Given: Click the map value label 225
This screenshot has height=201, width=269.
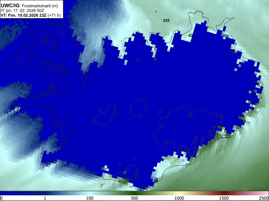Looking at the screenshot, I should [x=166, y=20].
